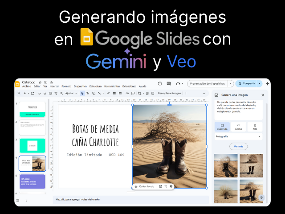Open the Fotografía style dropdown
Screen dimensions: 285x214
[238, 136]
